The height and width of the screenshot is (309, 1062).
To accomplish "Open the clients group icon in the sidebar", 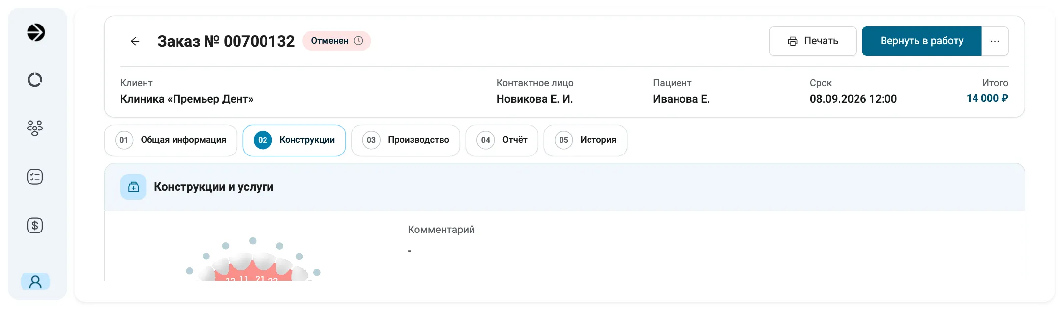I will (x=35, y=128).
